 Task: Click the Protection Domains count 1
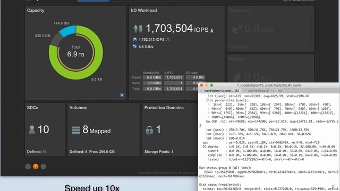pos(158,129)
